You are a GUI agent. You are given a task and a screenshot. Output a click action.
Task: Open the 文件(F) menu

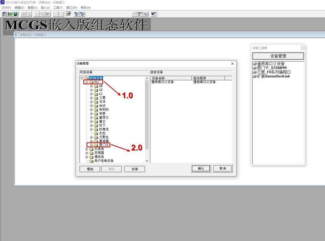click(6, 7)
